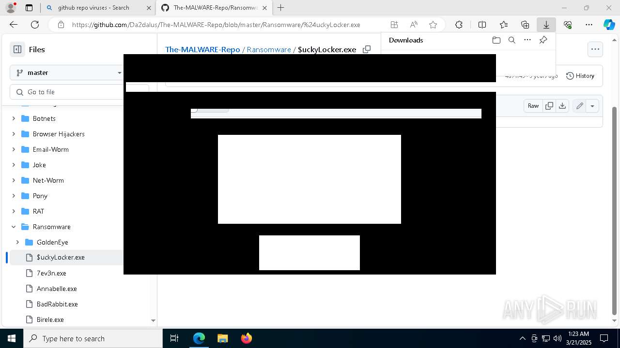Open downloads folder icon in Downloads panel
This screenshot has height=348, width=620.
tap(496, 40)
